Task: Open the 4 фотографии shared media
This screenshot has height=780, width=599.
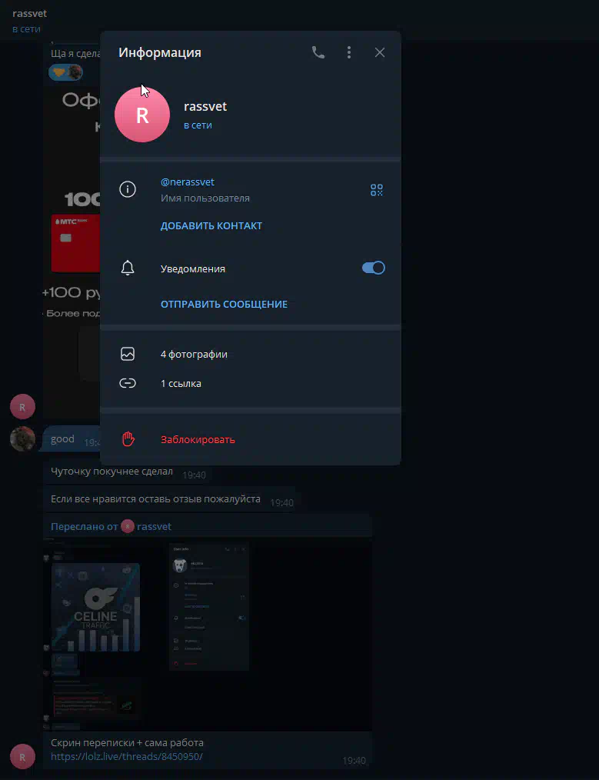Action: click(251, 354)
